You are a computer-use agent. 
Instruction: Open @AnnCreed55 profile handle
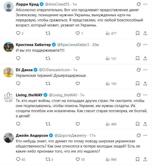57,4
